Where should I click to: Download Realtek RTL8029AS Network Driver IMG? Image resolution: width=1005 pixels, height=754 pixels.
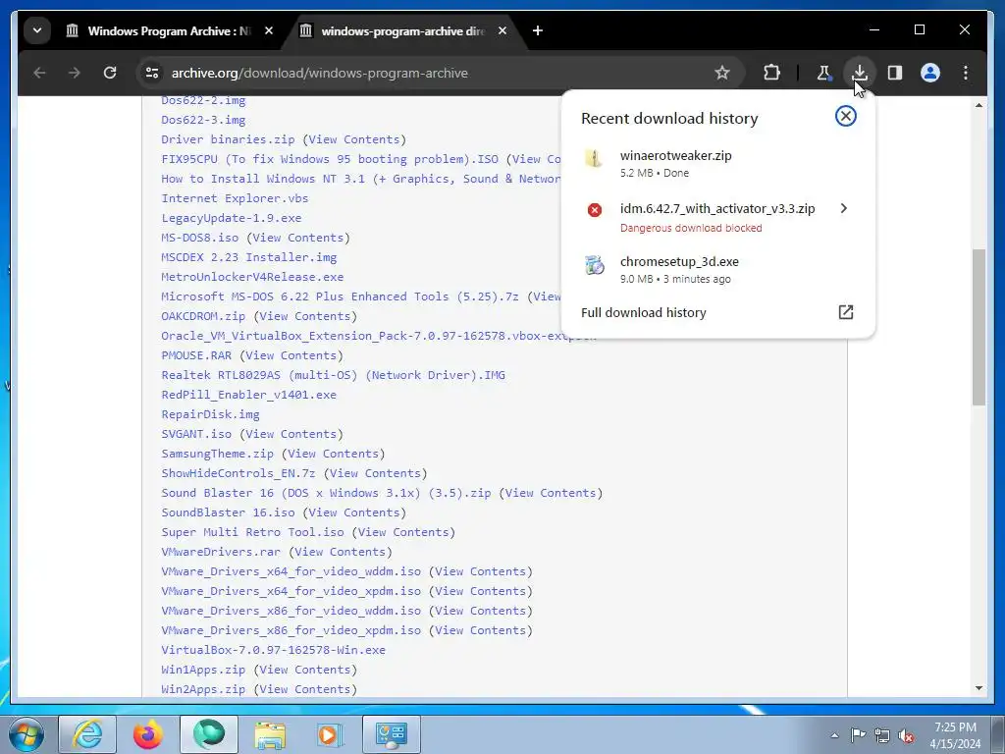click(334, 375)
